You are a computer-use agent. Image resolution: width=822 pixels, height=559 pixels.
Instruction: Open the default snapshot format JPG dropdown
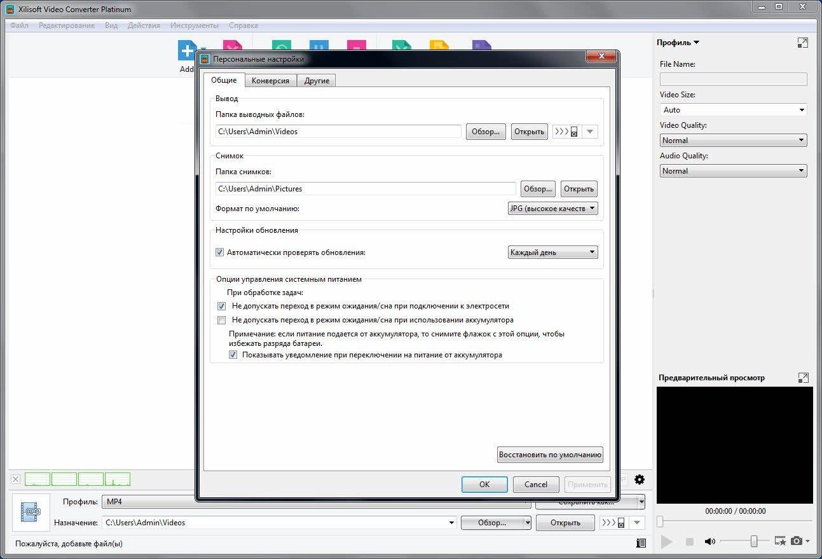552,208
